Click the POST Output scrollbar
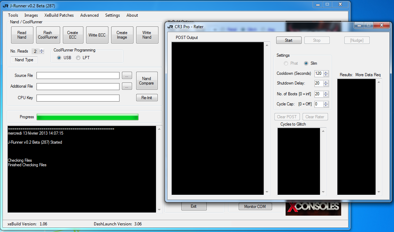The height and width of the screenshot is (232, 394). (x=267, y=119)
